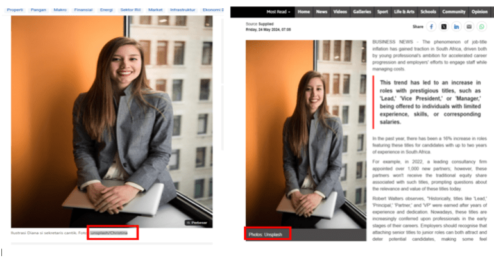Navigate to the Sport section

383,12
